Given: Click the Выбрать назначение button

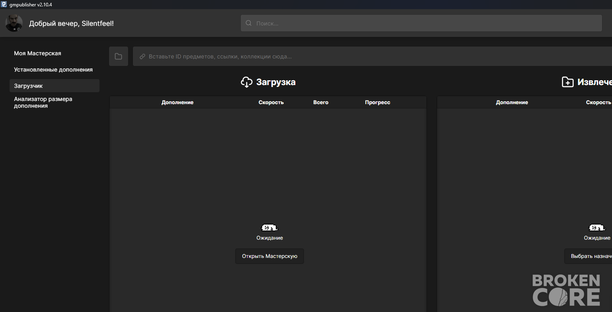Looking at the screenshot, I should point(588,256).
